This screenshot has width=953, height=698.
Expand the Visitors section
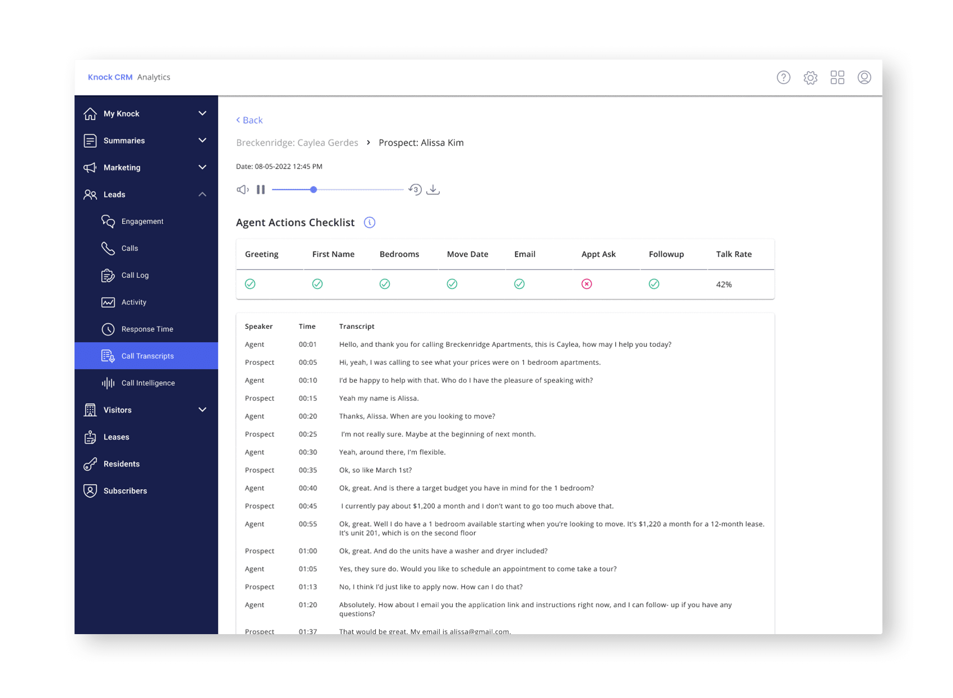click(202, 410)
